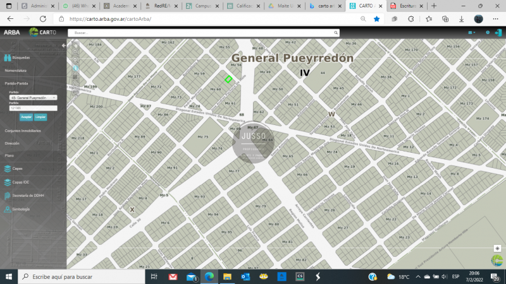Click the logout door icon in header
The width and height of the screenshot is (506, 284).
click(x=498, y=32)
